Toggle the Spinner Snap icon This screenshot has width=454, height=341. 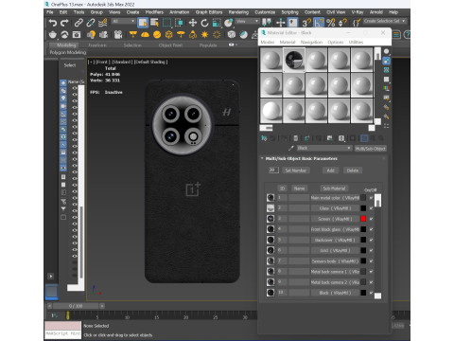342,23
